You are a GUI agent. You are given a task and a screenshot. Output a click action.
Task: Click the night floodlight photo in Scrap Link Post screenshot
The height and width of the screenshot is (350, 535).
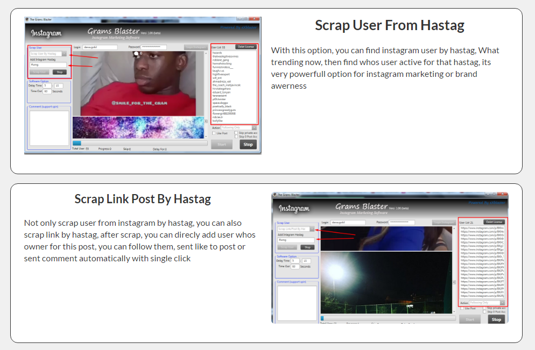click(x=386, y=282)
